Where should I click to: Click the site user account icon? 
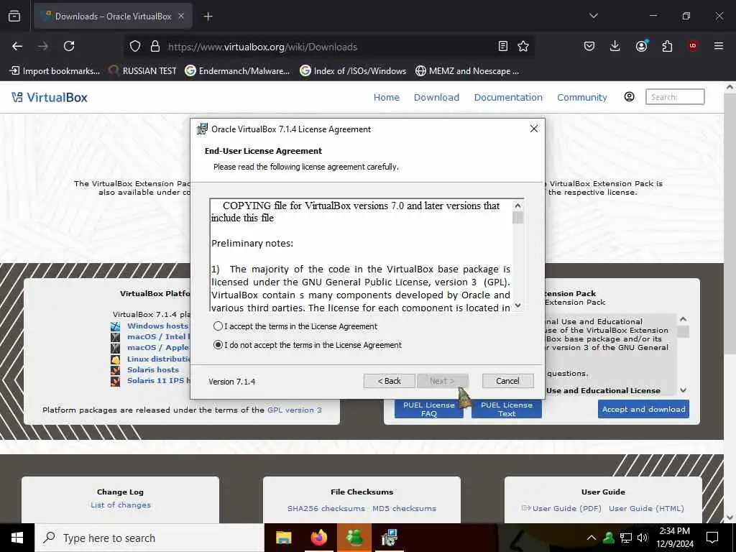click(x=630, y=97)
